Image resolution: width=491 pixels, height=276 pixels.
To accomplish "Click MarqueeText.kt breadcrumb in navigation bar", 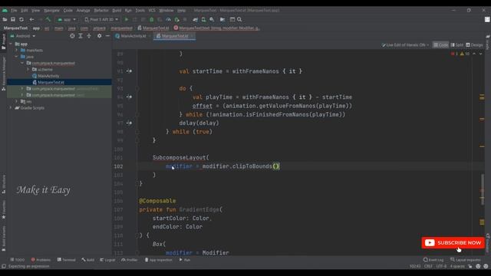I will pos(153,28).
